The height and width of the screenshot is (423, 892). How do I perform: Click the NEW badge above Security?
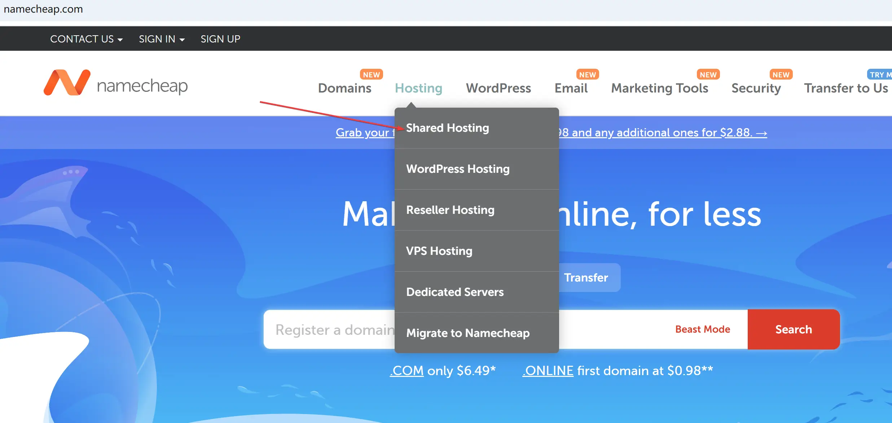781,75
